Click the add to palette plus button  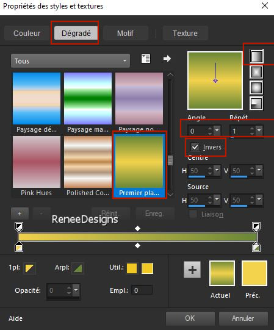[192, 270]
